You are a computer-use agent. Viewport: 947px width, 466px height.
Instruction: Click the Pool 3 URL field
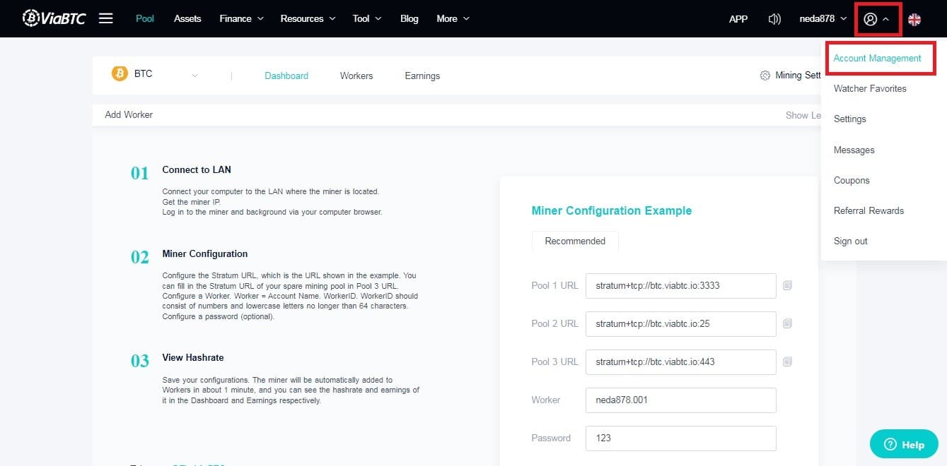pyautogui.click(x=681, y=362)
